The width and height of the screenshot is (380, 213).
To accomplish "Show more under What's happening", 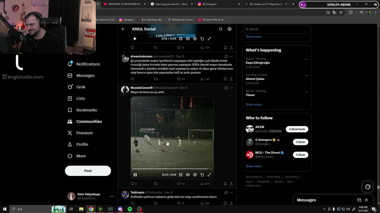I will coord(253,104).
